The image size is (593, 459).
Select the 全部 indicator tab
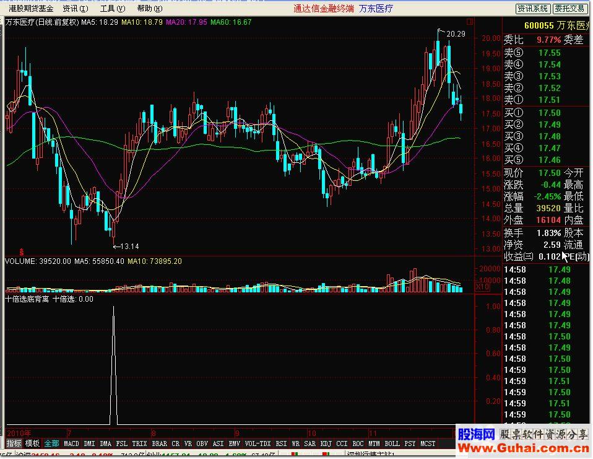[x=51, y=443]
